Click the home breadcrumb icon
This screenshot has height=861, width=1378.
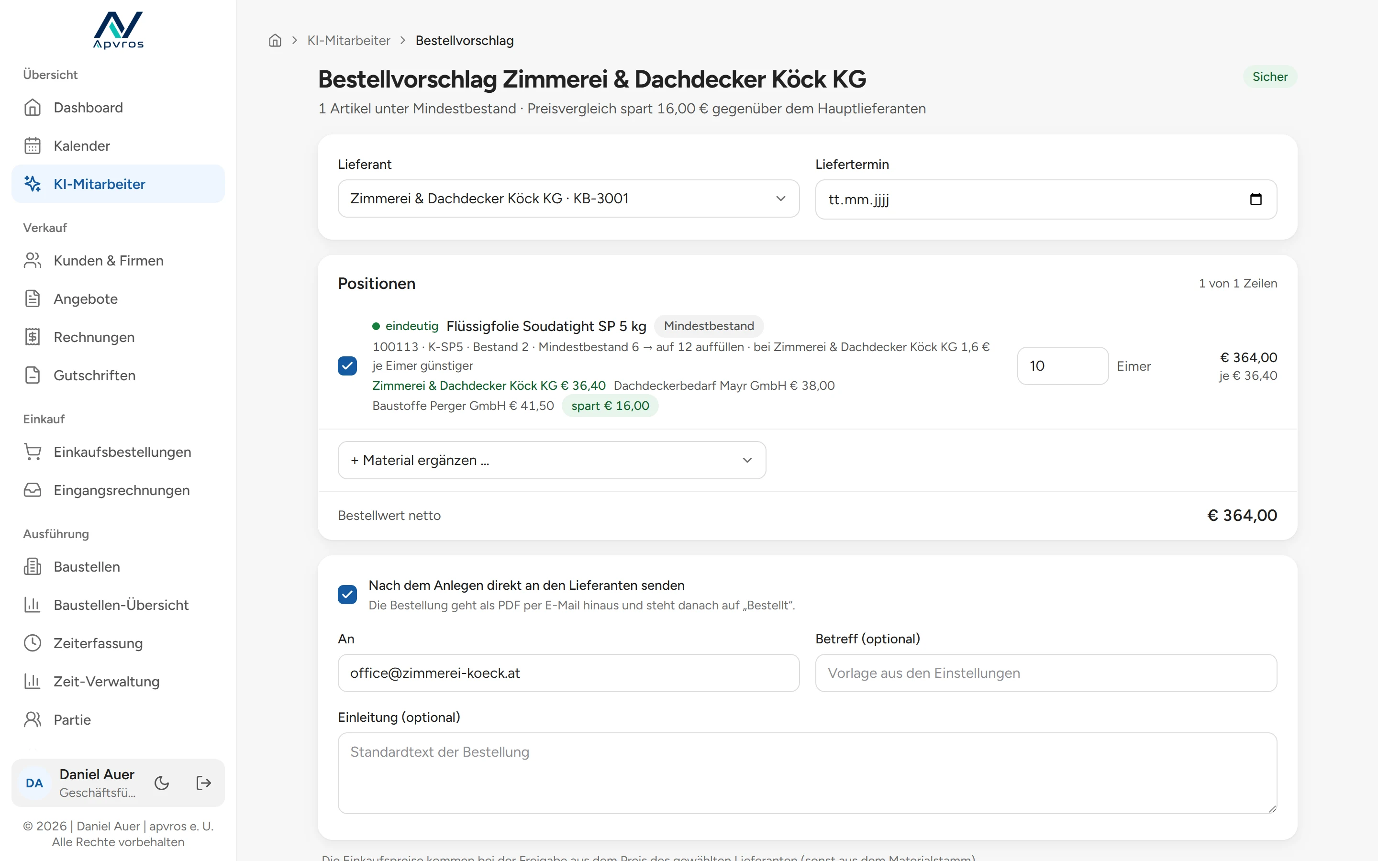tap(275, 41)
